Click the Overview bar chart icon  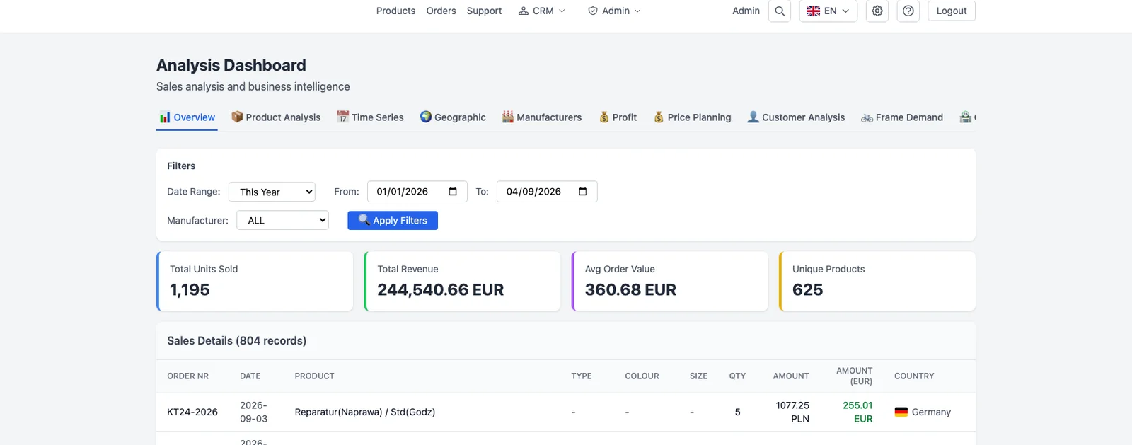pyautogui.click(x=165, y=117)
